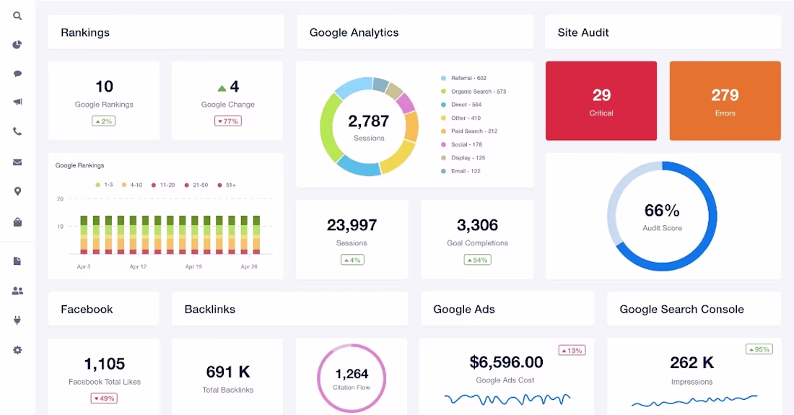Screen dimensions: 794x415
Task: Open the pie chart reports icon
Action: [17, 45]
